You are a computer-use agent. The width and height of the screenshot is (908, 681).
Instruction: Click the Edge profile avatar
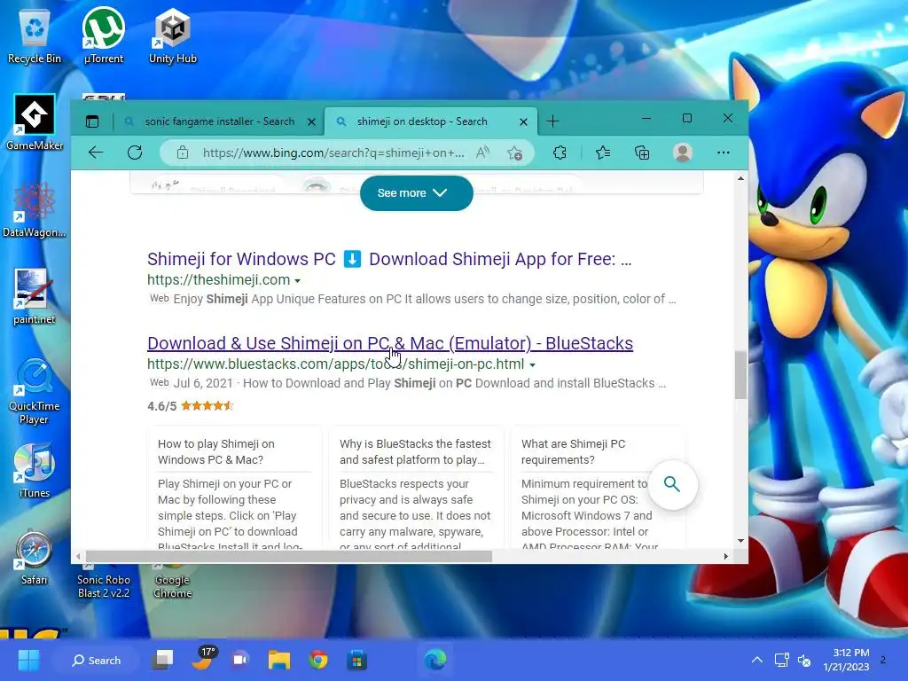tap(683, 153)
